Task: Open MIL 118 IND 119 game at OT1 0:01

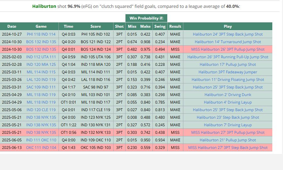Action: (x=41, y=102)
